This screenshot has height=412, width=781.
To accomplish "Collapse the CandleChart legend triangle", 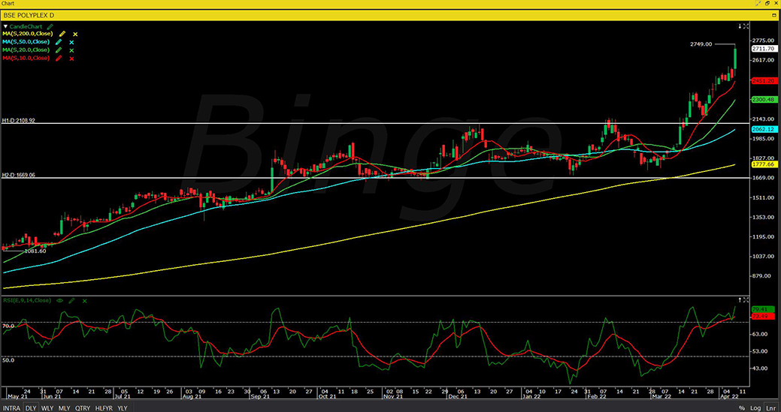I will tap(5, 26).
